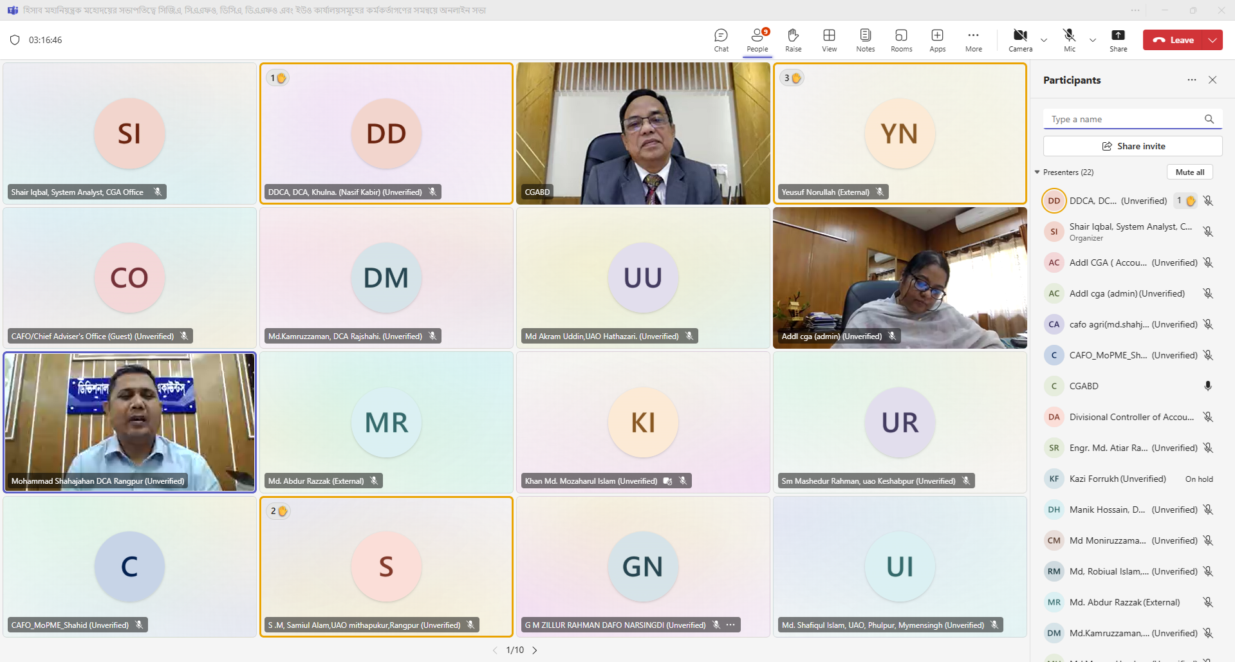
Task: Open the More actions menu
Action: (x=973, y=40)
